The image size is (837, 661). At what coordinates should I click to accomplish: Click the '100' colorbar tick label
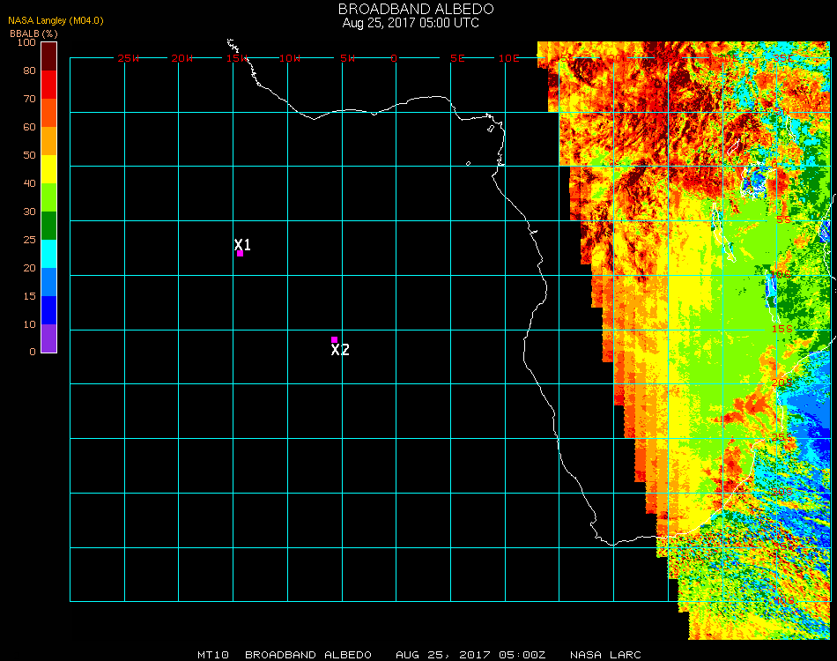[26, 42]
